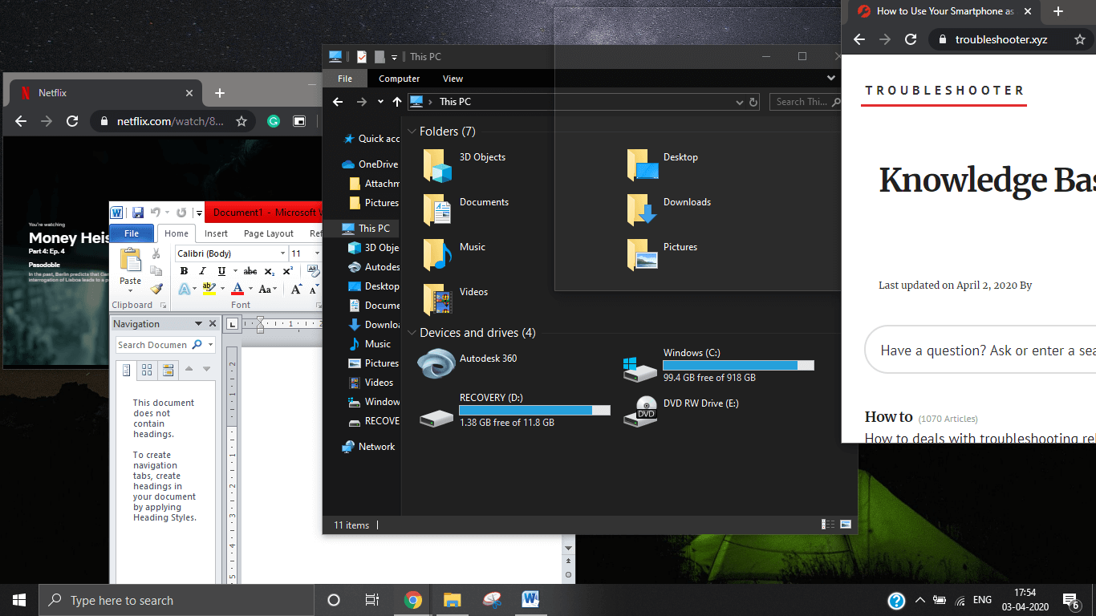Click the Text Effects icon in Font group
This screenshot has height=616, width=1096.
point(185,289)
